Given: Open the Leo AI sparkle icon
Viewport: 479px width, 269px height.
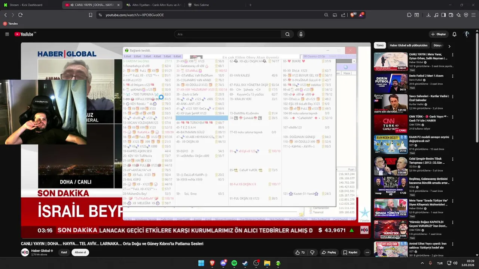Looking at the screenshot, I should (x=458, y=15).
